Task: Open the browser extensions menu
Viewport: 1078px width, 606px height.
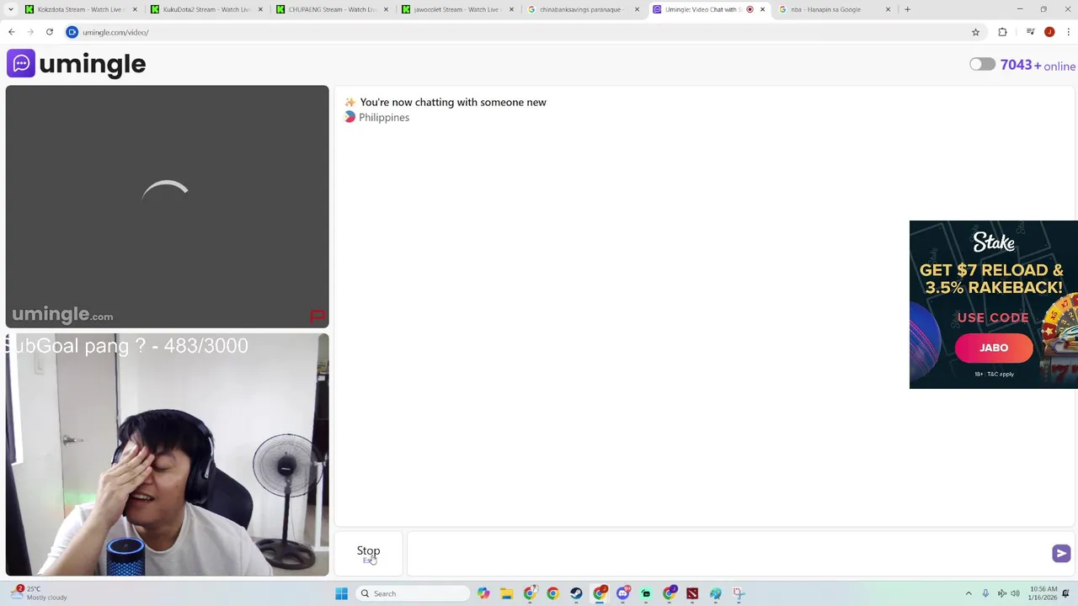Action: pos(1002,32)
